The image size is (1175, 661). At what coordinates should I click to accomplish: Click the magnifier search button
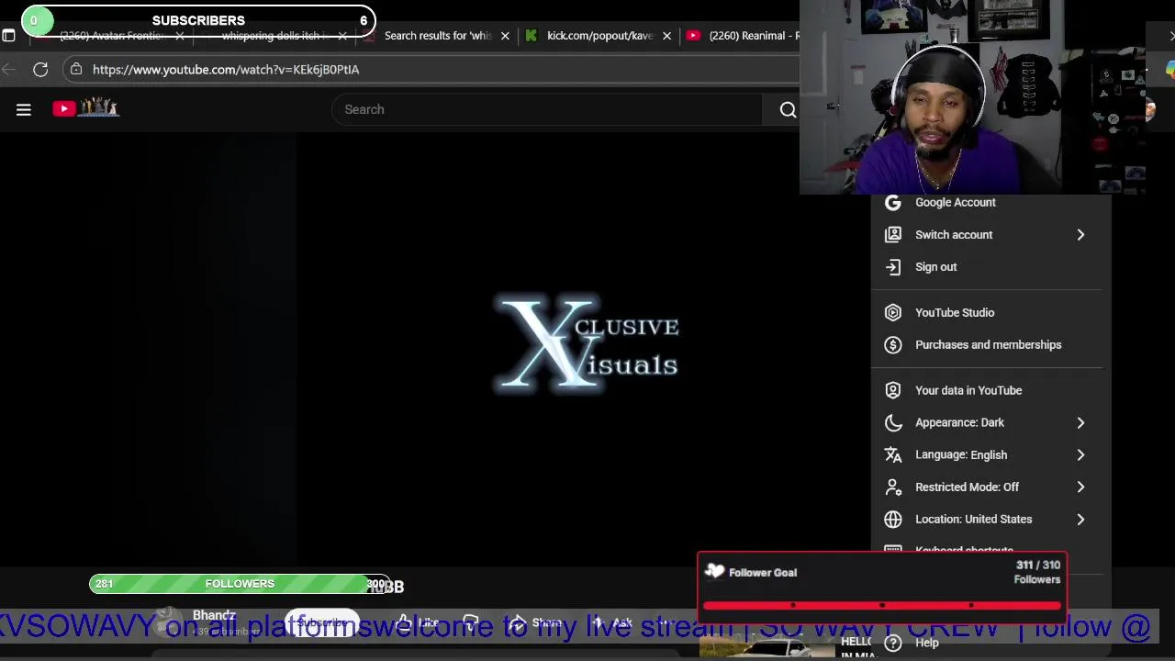point(788,110)
